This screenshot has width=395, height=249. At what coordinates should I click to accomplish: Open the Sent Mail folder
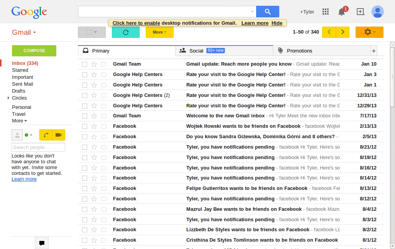22,84
